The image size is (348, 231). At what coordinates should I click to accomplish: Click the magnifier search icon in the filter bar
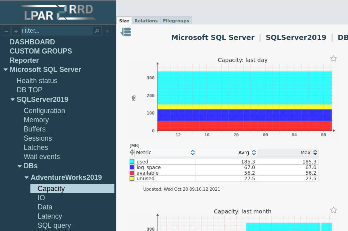coord(97,31)
